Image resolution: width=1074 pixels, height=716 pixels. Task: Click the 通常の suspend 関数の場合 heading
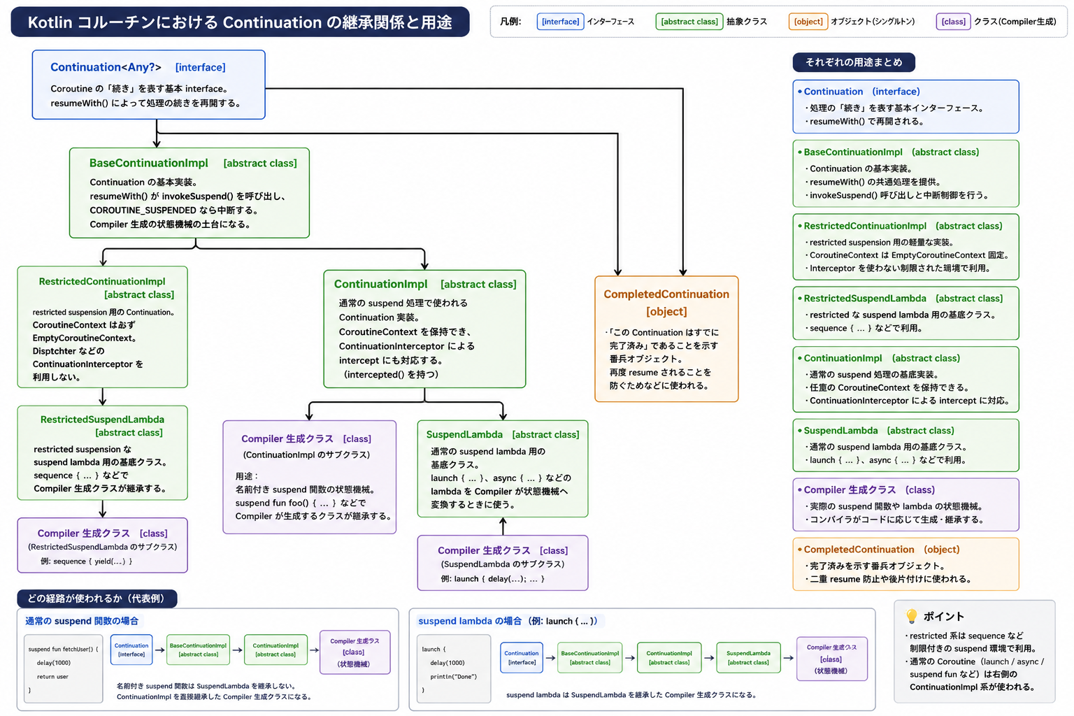click(x=82, y=621)
